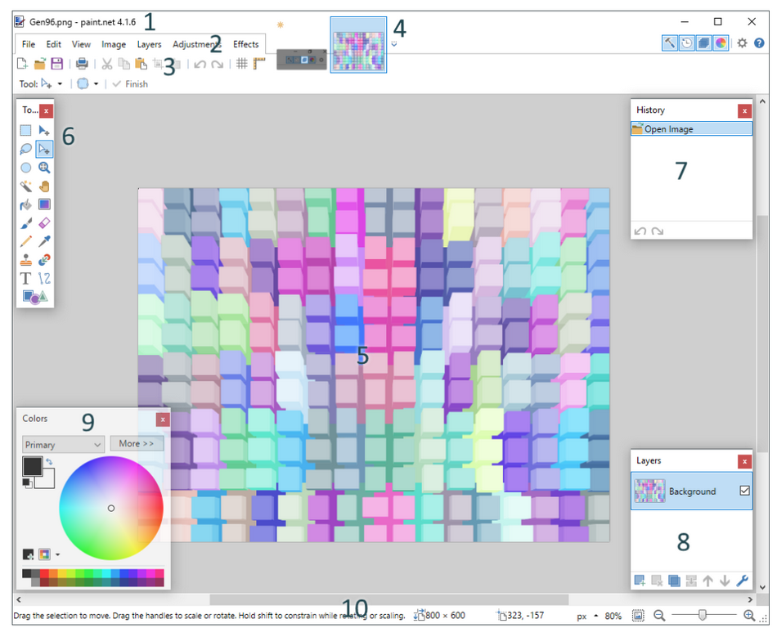Open the px units dropdown in status bar

coord(595,616)
